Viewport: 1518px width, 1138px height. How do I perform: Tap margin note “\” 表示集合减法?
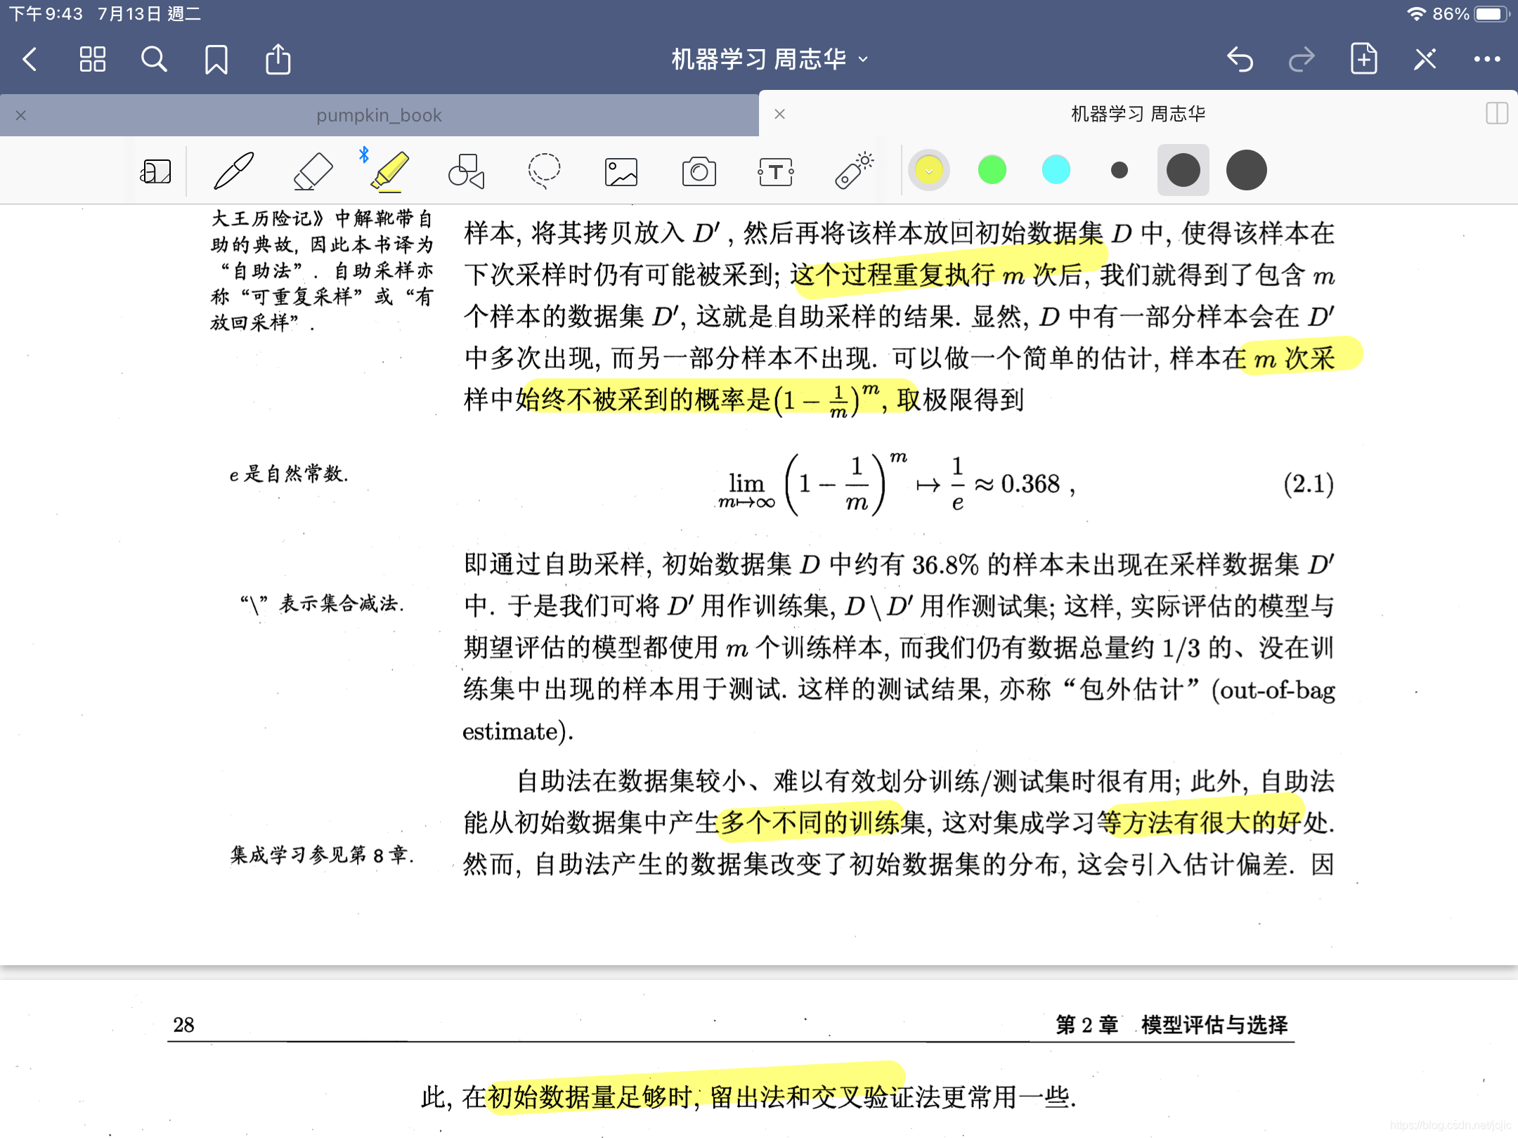pyautogui.click(x=322, y=603)
